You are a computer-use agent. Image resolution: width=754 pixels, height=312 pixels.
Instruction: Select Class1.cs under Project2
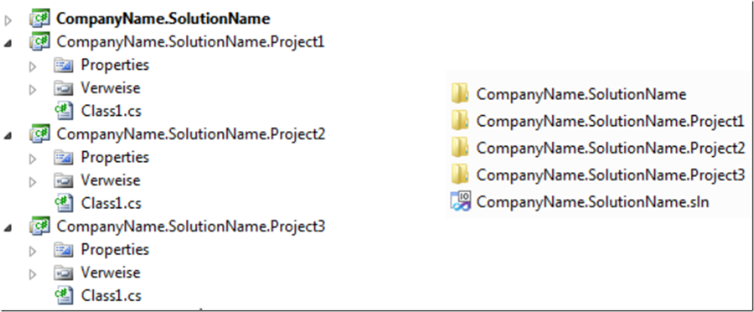click(111, 203)
